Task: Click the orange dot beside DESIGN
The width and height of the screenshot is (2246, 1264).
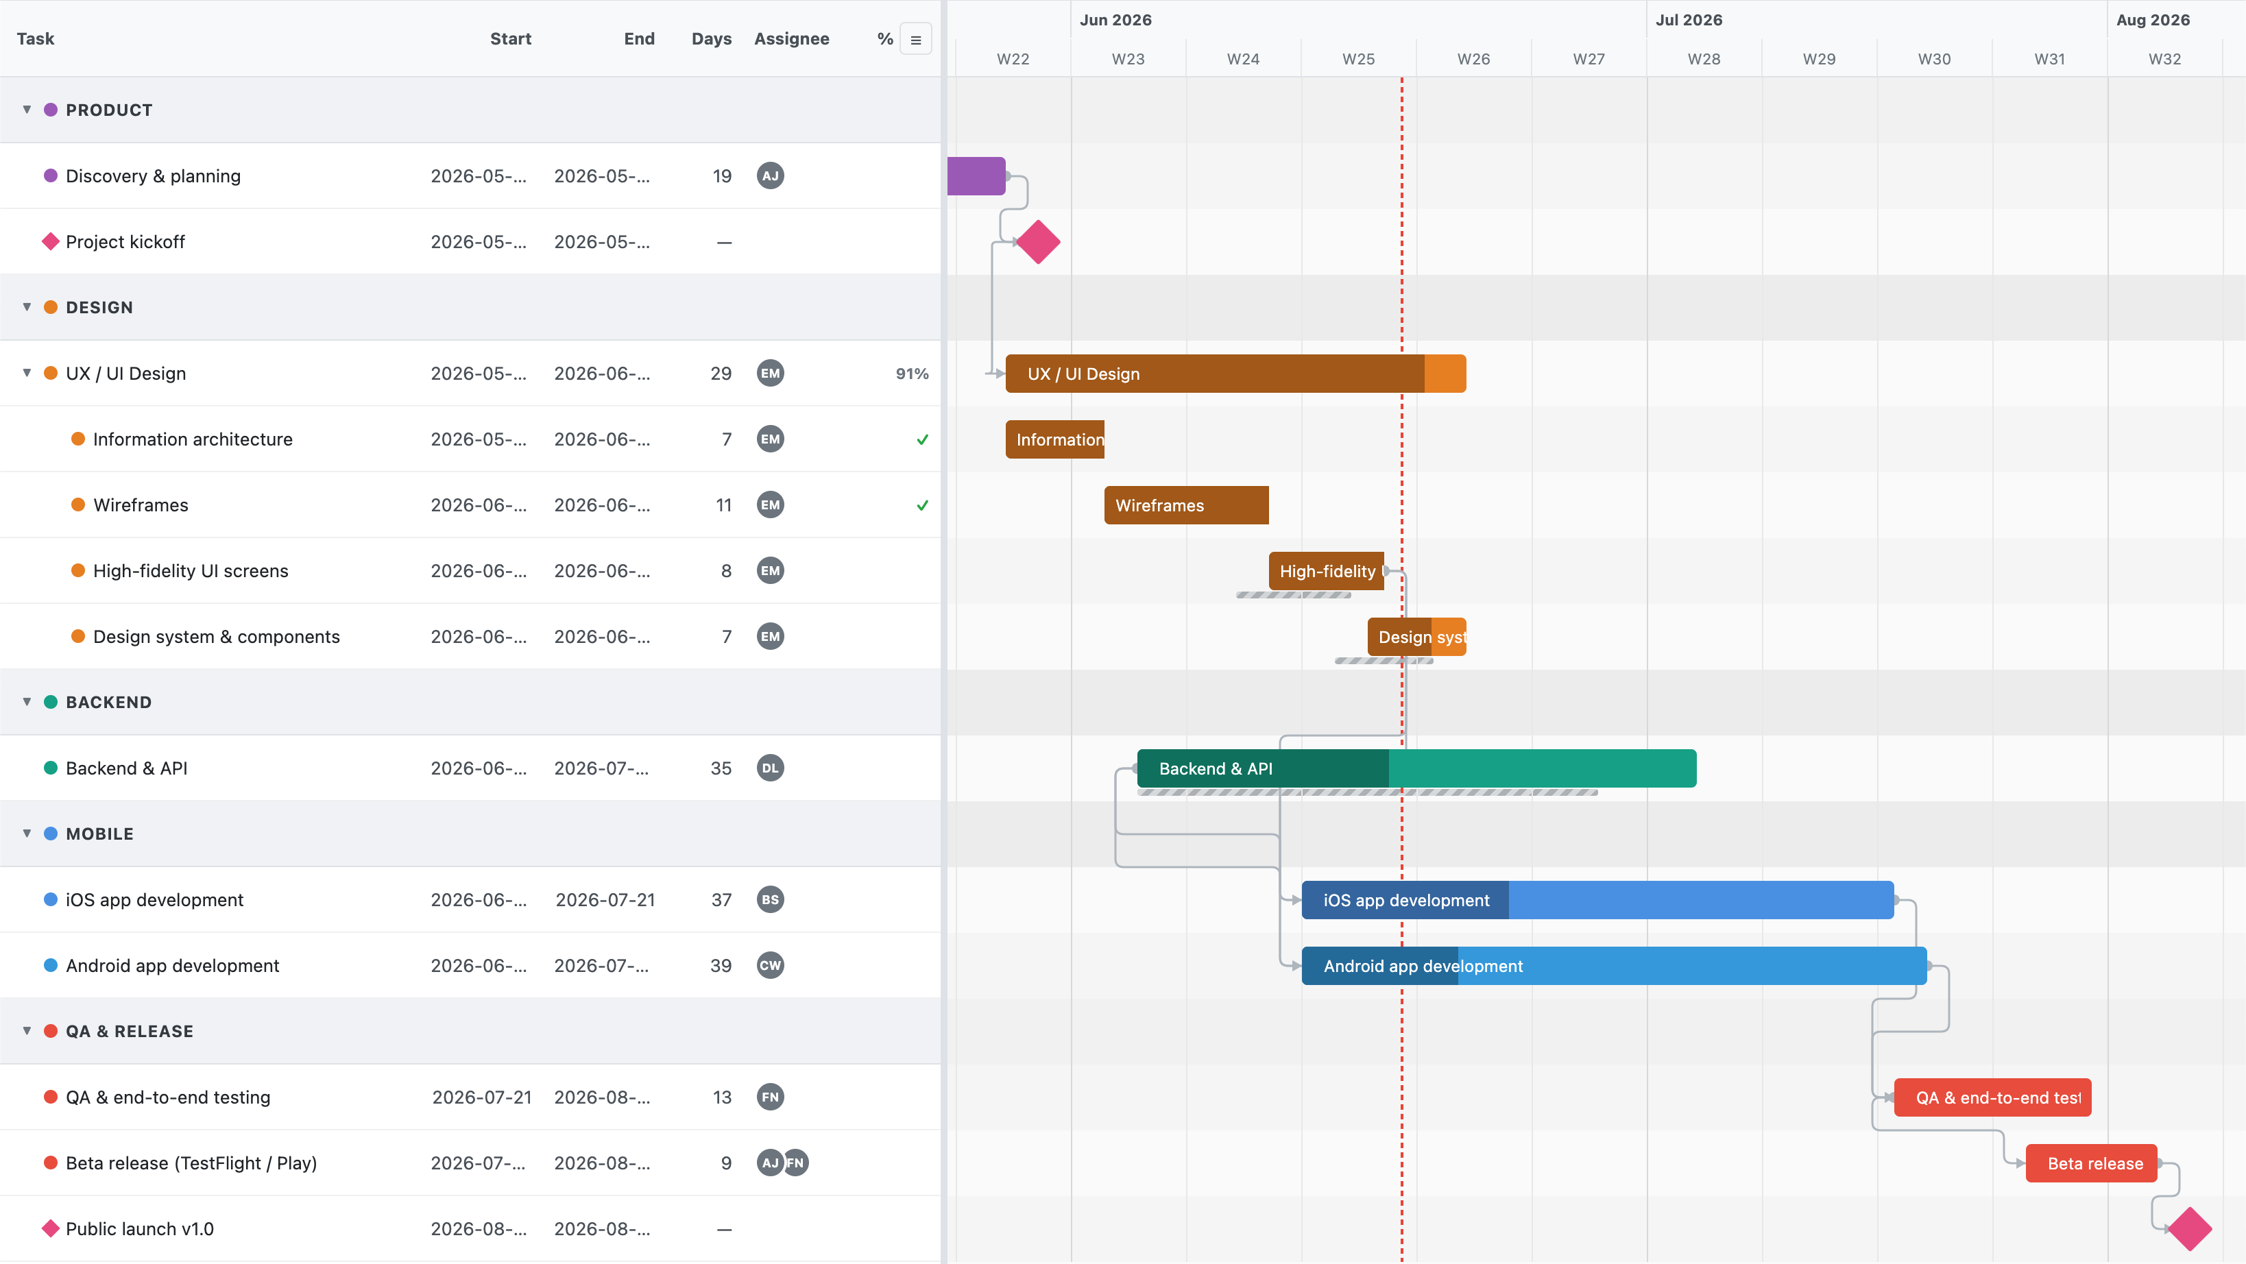Action: (51, 307)
